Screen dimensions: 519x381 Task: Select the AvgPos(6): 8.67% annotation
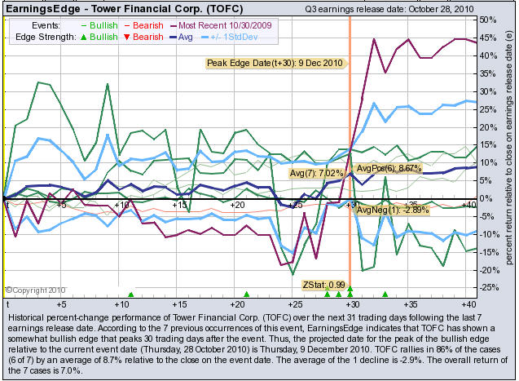[x=386, y=167]
